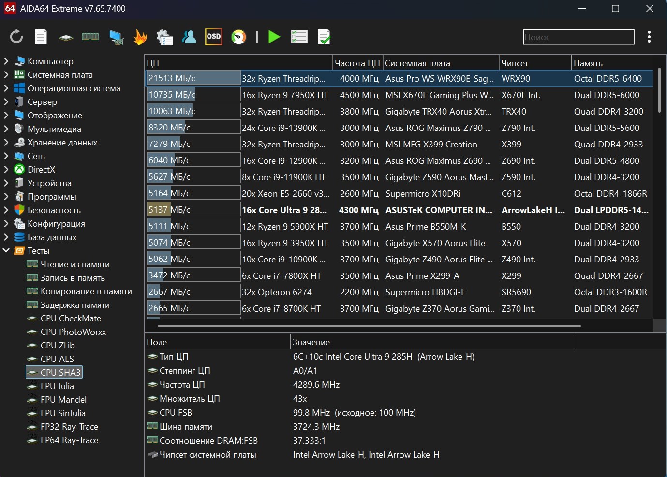Open the Report page icon
The width and height of the screenshot is (667, 477).
(x=41, y=37)
